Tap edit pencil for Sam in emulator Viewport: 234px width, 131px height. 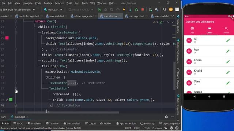point(228,83)
